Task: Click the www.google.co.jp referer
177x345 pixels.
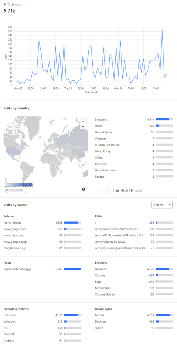Action: [x=42, y=241]
